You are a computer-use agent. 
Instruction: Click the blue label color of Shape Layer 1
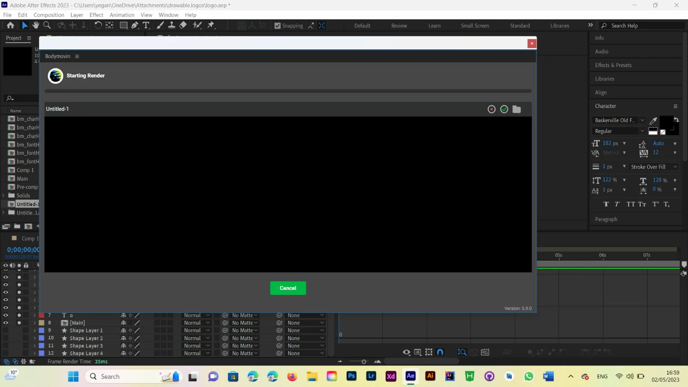42,331
